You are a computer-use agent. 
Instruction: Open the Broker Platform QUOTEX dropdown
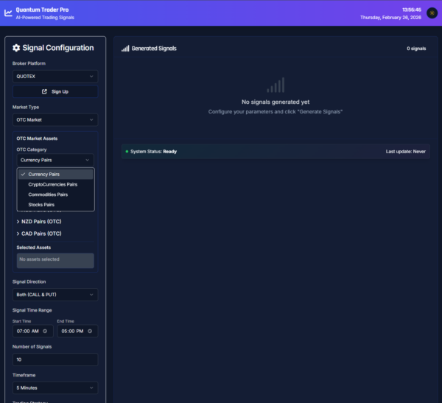coord(55,76)
